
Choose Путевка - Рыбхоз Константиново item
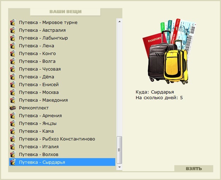click(x=62, y=139)
